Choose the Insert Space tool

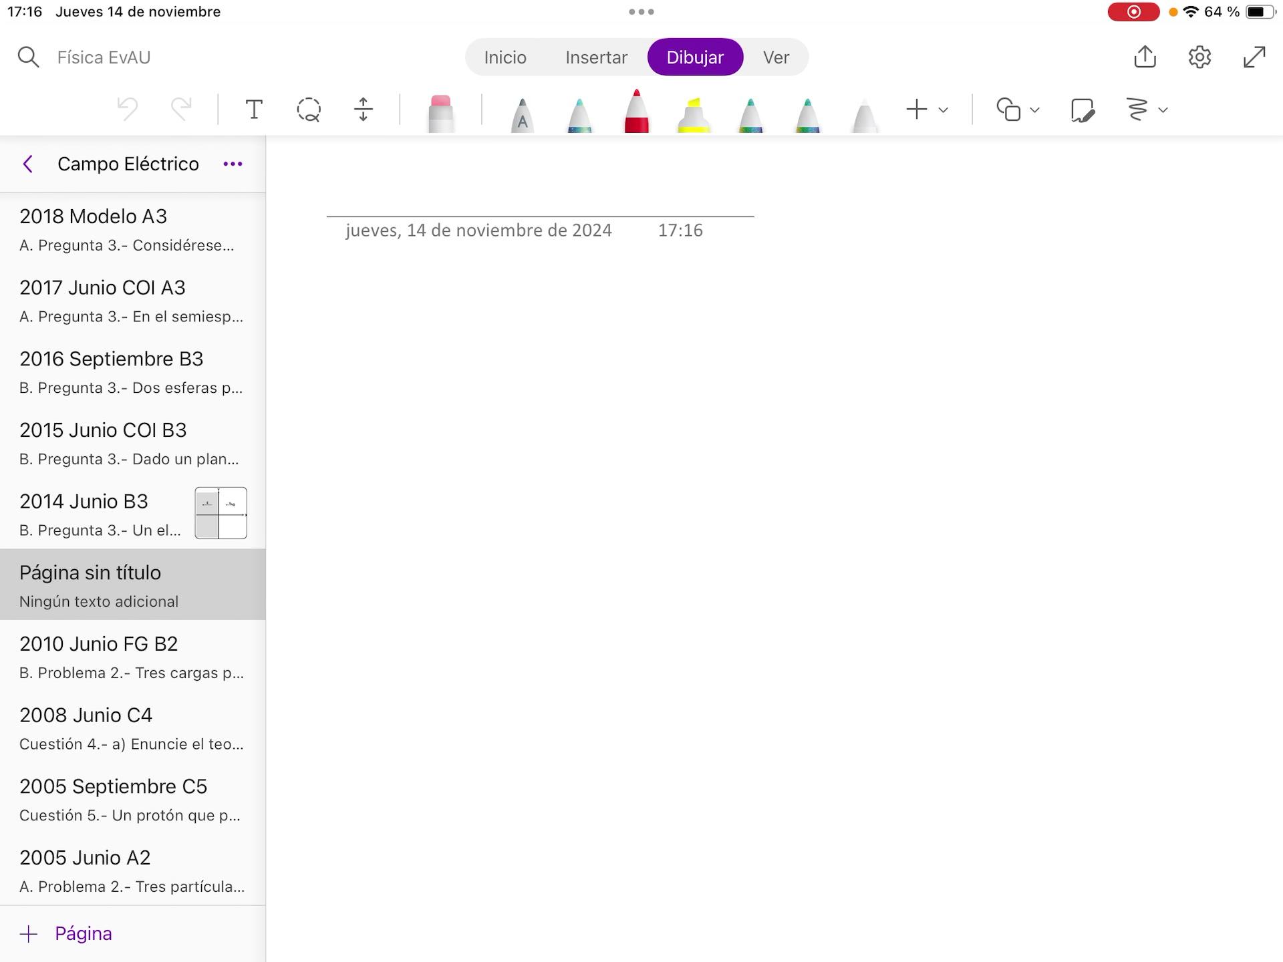363,110
